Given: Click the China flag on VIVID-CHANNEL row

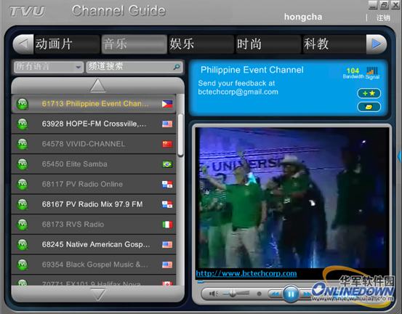Looking at the screenshot, I should (167, 144).
